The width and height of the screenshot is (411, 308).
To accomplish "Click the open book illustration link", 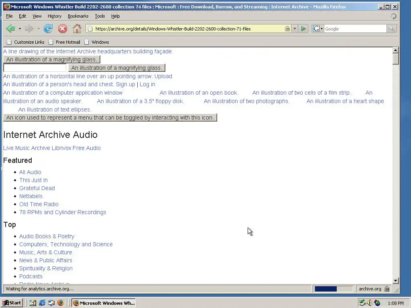I will click(199, 93).
